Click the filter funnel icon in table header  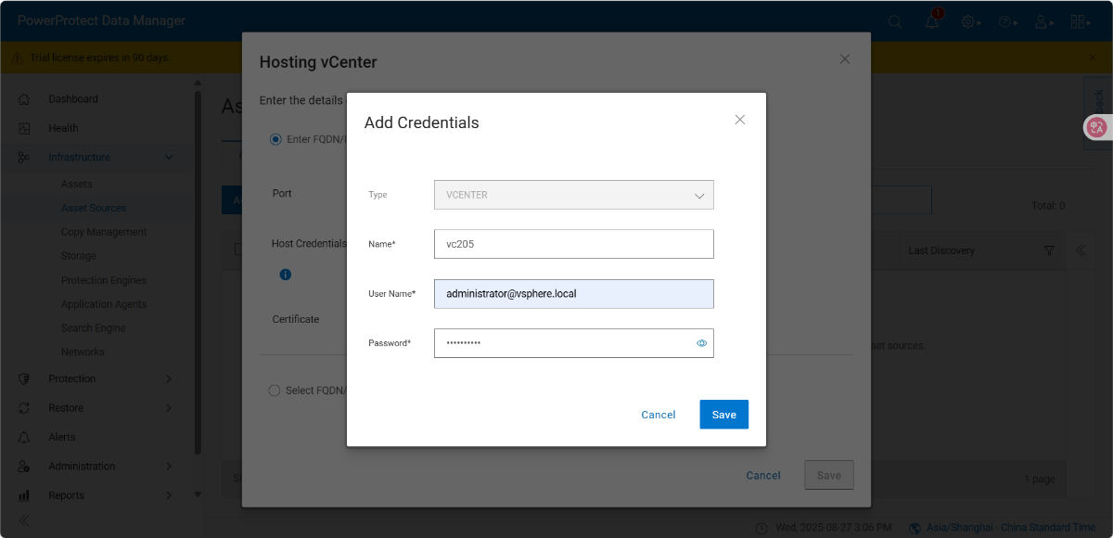1049,250
